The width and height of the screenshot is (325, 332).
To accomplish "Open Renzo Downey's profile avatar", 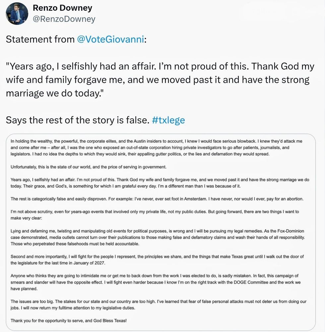I will click(17, 14).
